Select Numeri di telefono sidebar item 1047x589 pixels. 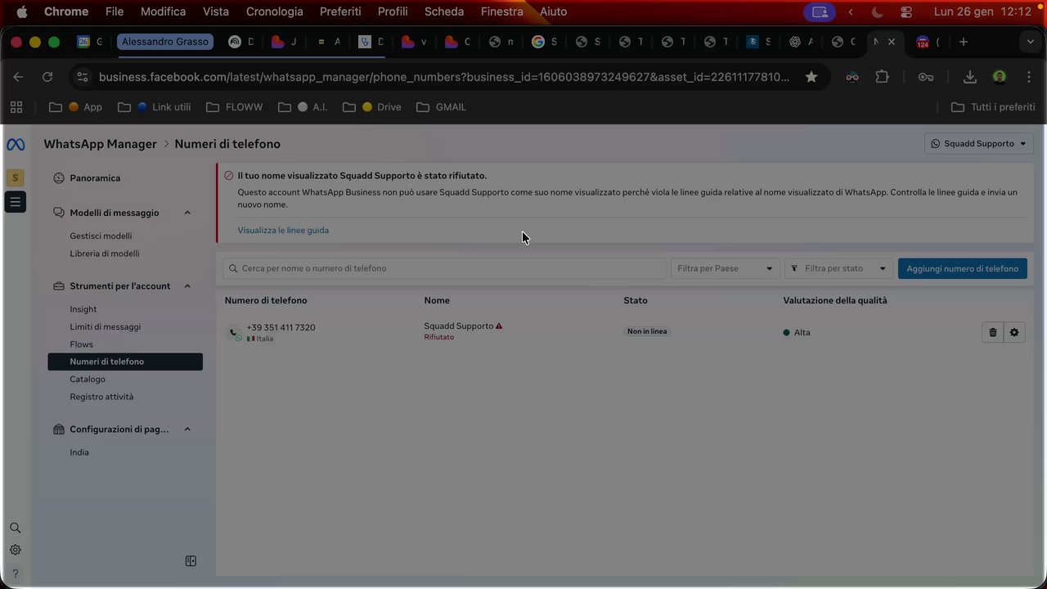pos(125,362)
